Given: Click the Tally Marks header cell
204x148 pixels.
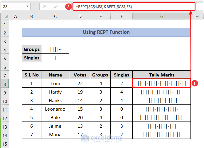Looking at the screenshot, I should click(x=161, y=75).
